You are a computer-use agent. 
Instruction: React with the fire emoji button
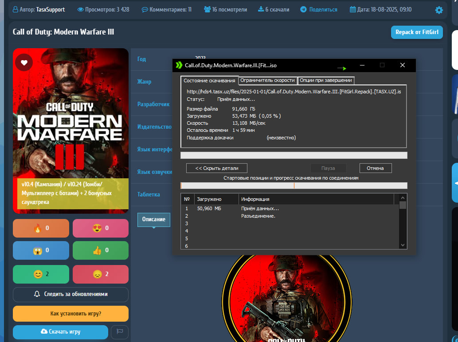(x=41, y=228)
